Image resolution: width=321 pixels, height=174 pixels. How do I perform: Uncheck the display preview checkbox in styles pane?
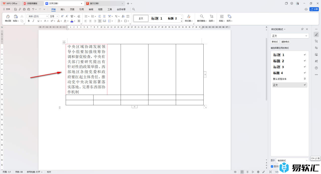coord(272,166)
